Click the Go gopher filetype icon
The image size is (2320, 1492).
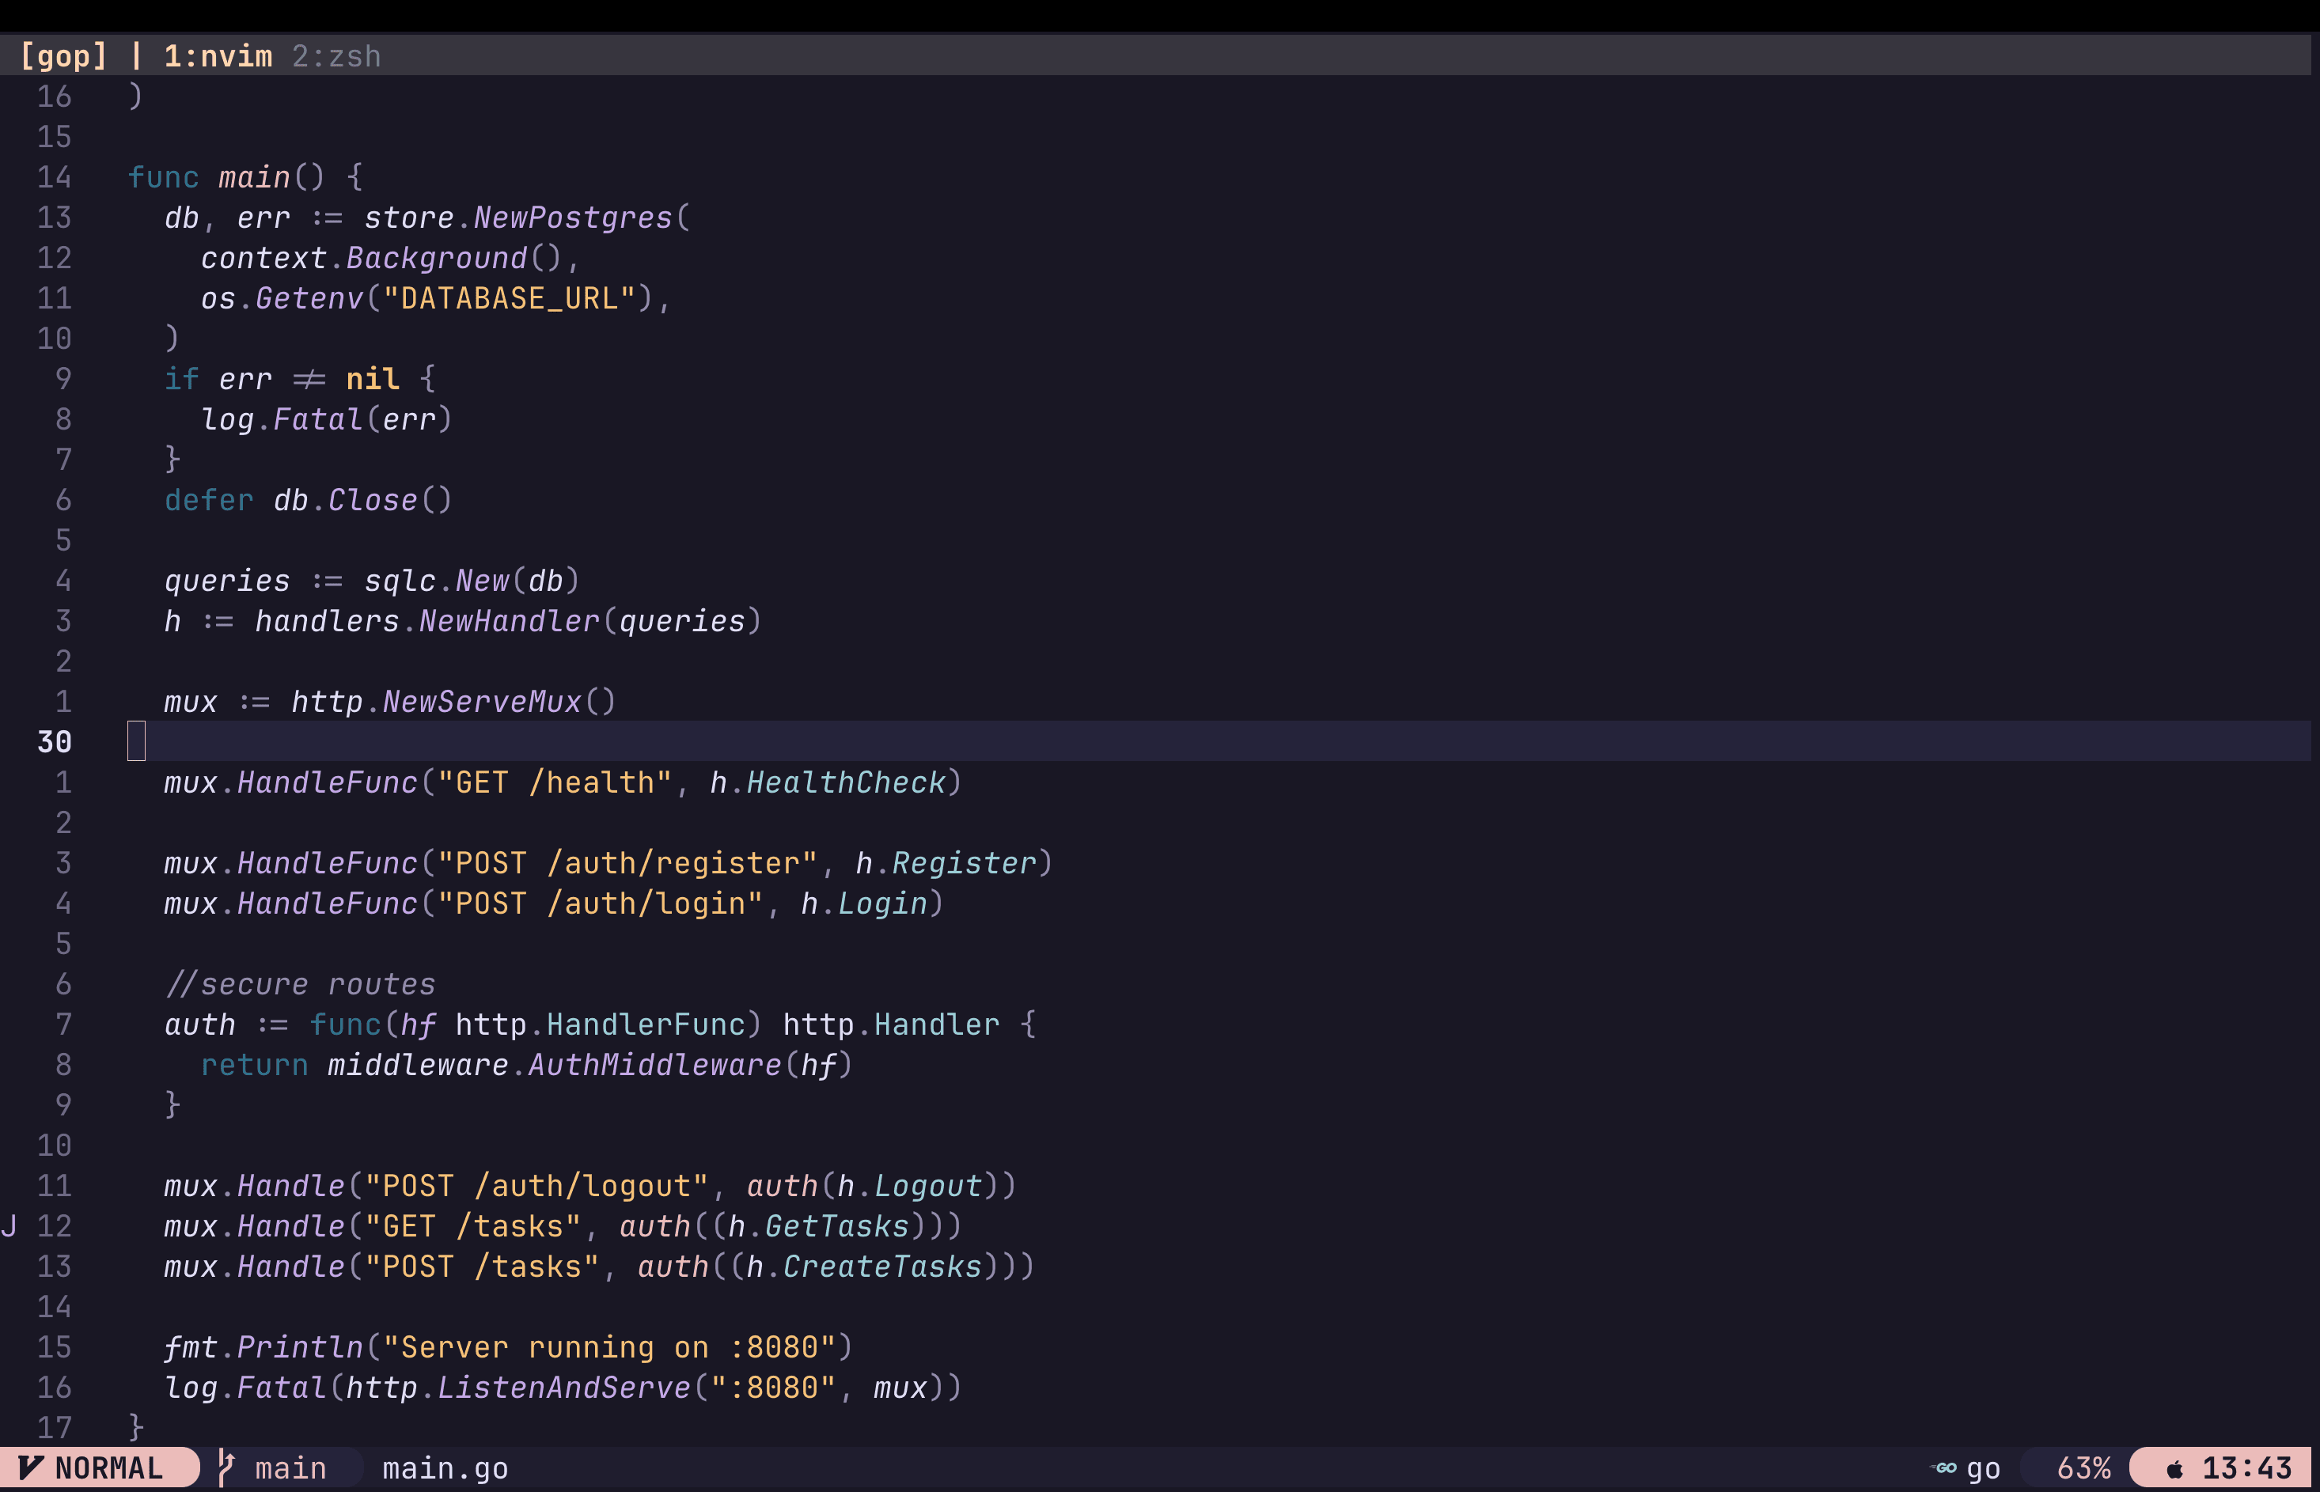(x=1944, y=1467)
